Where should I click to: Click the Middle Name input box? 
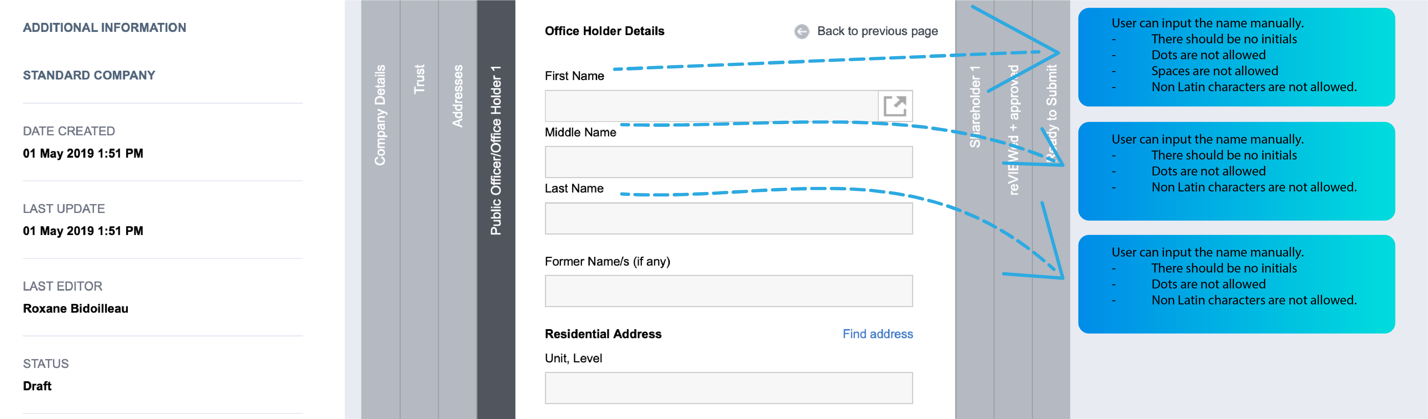728,162
